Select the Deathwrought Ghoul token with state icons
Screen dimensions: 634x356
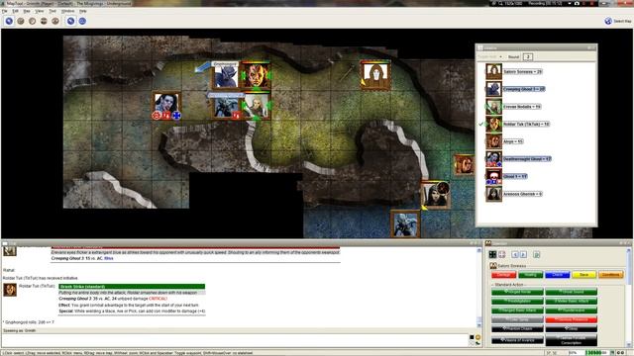coord(166,106)
